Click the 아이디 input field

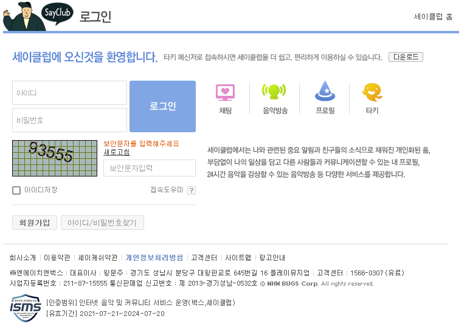point(69,93)
